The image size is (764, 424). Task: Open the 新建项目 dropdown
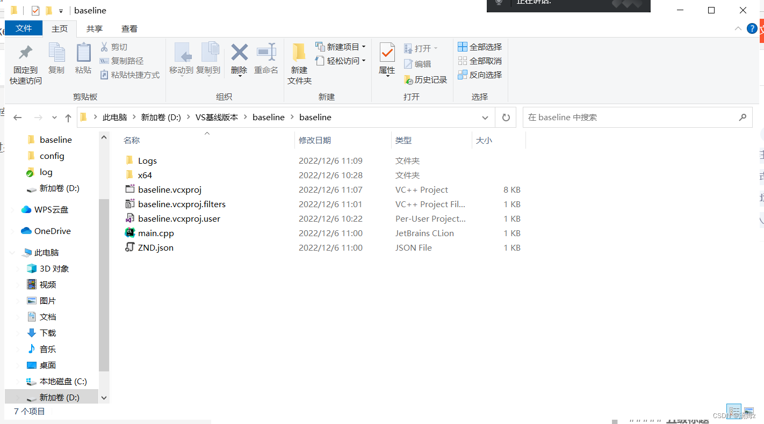click(x=340, y=47)
